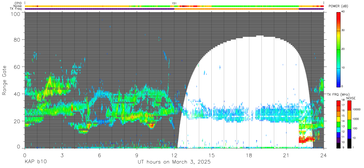The height and width of the screenshot is (168, 364).
Task: Click the Noise row label
Action: [18, 6]
